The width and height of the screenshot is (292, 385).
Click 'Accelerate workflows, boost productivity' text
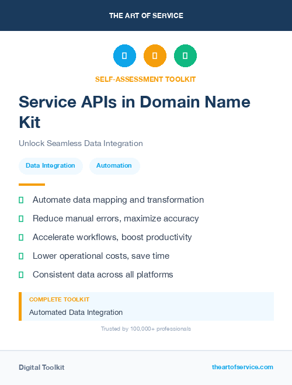[112, 237]
